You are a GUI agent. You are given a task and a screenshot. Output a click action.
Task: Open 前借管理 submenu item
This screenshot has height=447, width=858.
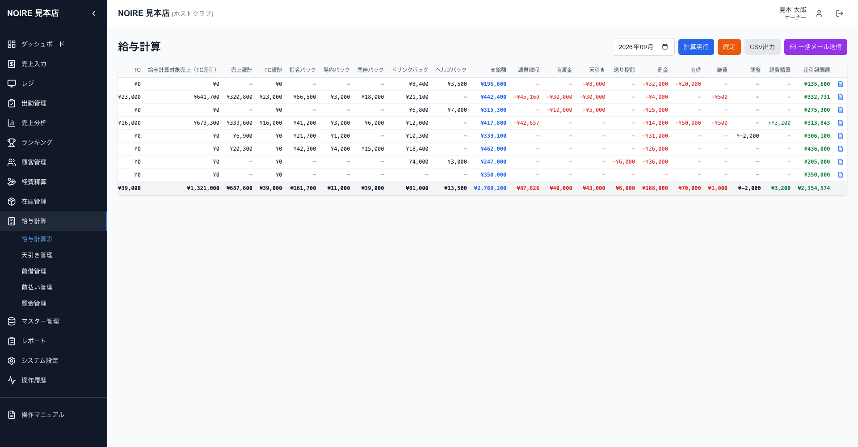click(x=34, y=271)
